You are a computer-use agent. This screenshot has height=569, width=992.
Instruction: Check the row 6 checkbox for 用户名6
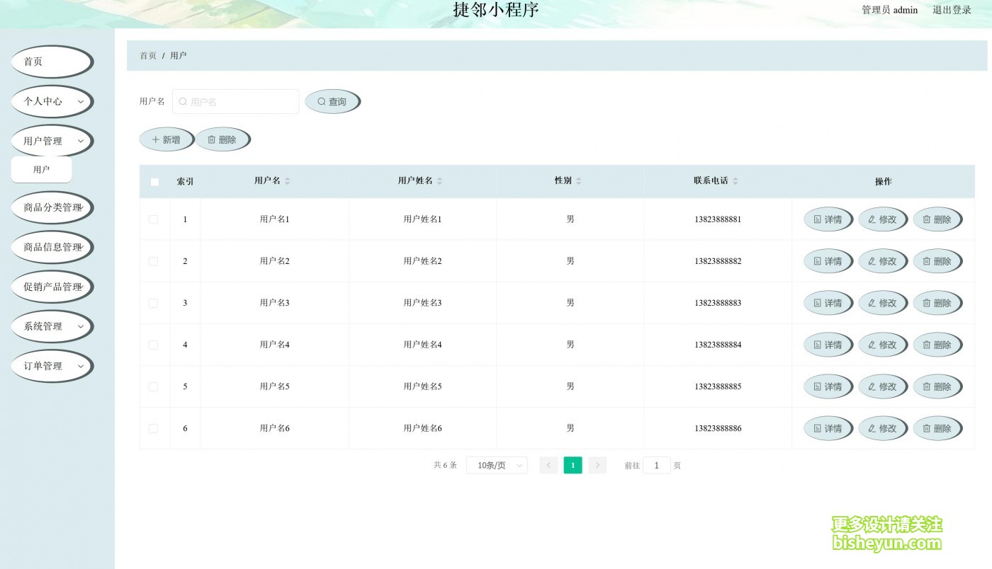coord(153,428)
